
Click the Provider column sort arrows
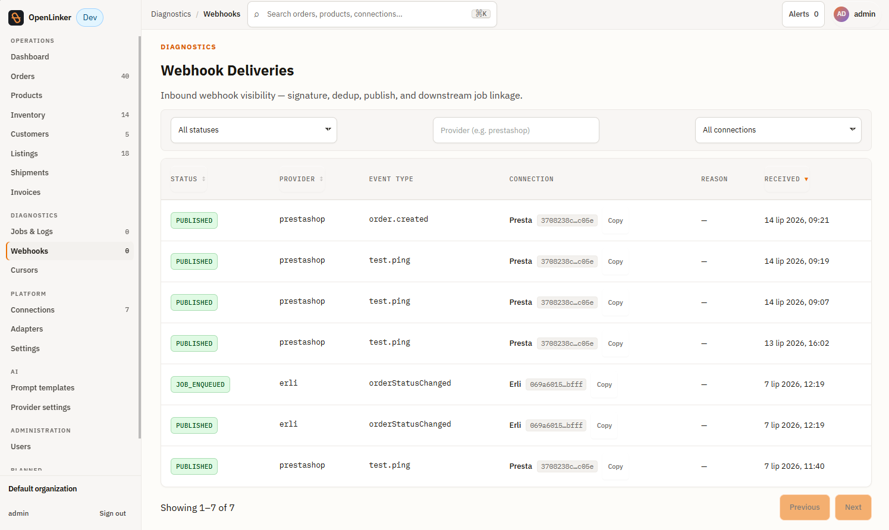(x=322, y=179)
